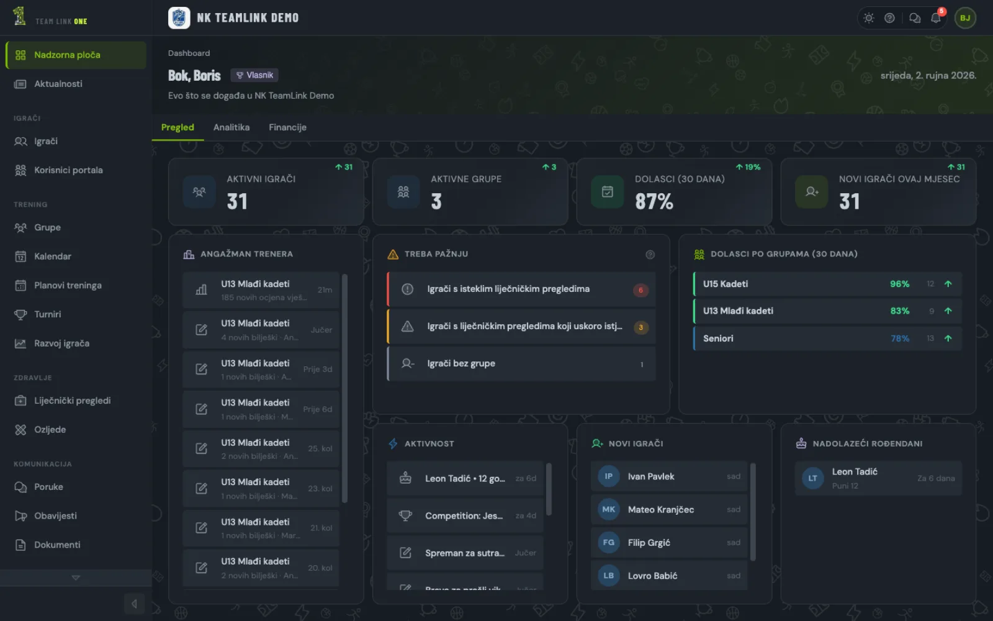Open the help question mark icon in header
The width and height of the screenshot is (993, 621).
click(x=889, y=18)
